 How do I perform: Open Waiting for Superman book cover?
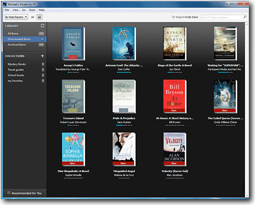pyautogui.click(x=225, y=43)
